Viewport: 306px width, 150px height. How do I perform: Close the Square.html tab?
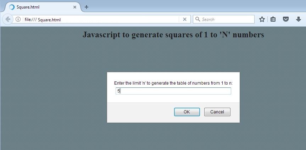(x=75, y=7)
